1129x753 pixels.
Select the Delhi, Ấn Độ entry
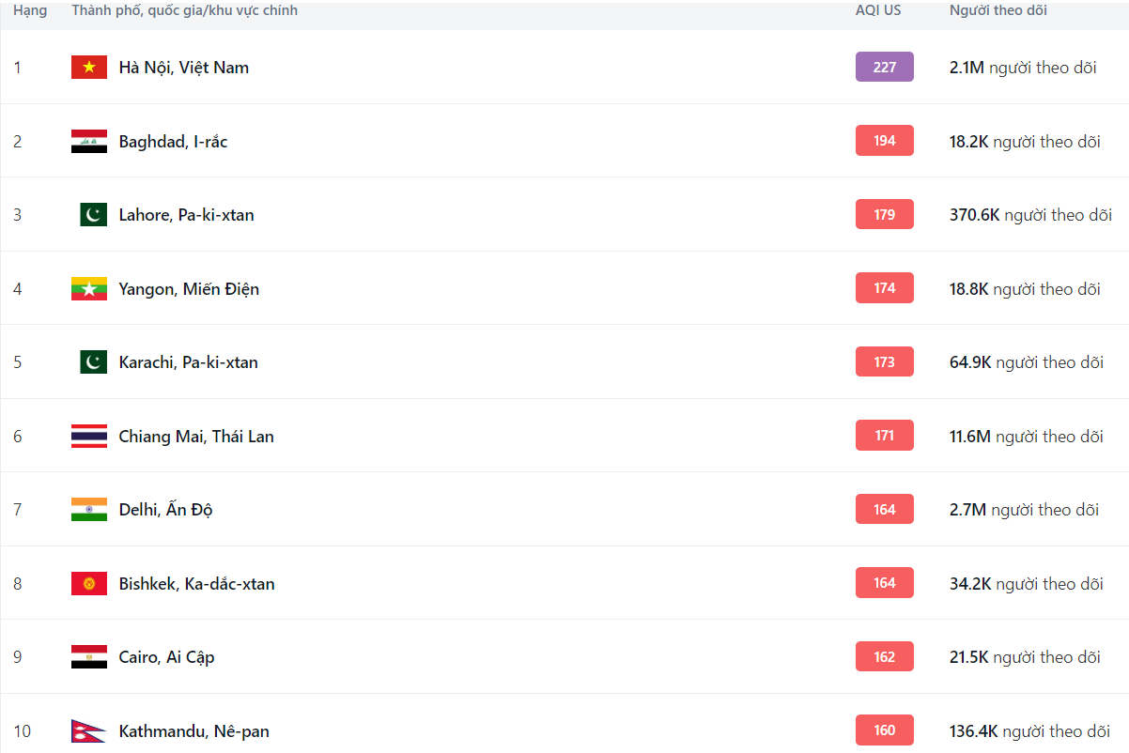[x=165, y=510]
